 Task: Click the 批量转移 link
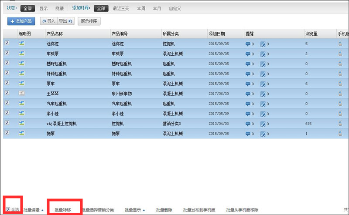63,210
